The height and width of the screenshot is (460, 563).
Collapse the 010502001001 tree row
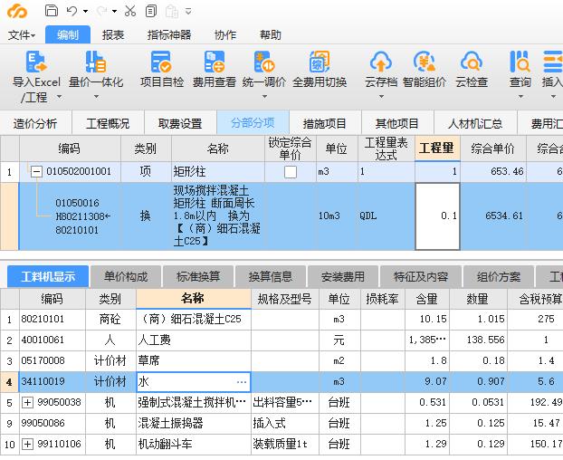(36, 172)
